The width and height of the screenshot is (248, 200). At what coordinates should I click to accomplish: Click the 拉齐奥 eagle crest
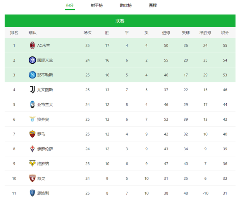(33, 119)
